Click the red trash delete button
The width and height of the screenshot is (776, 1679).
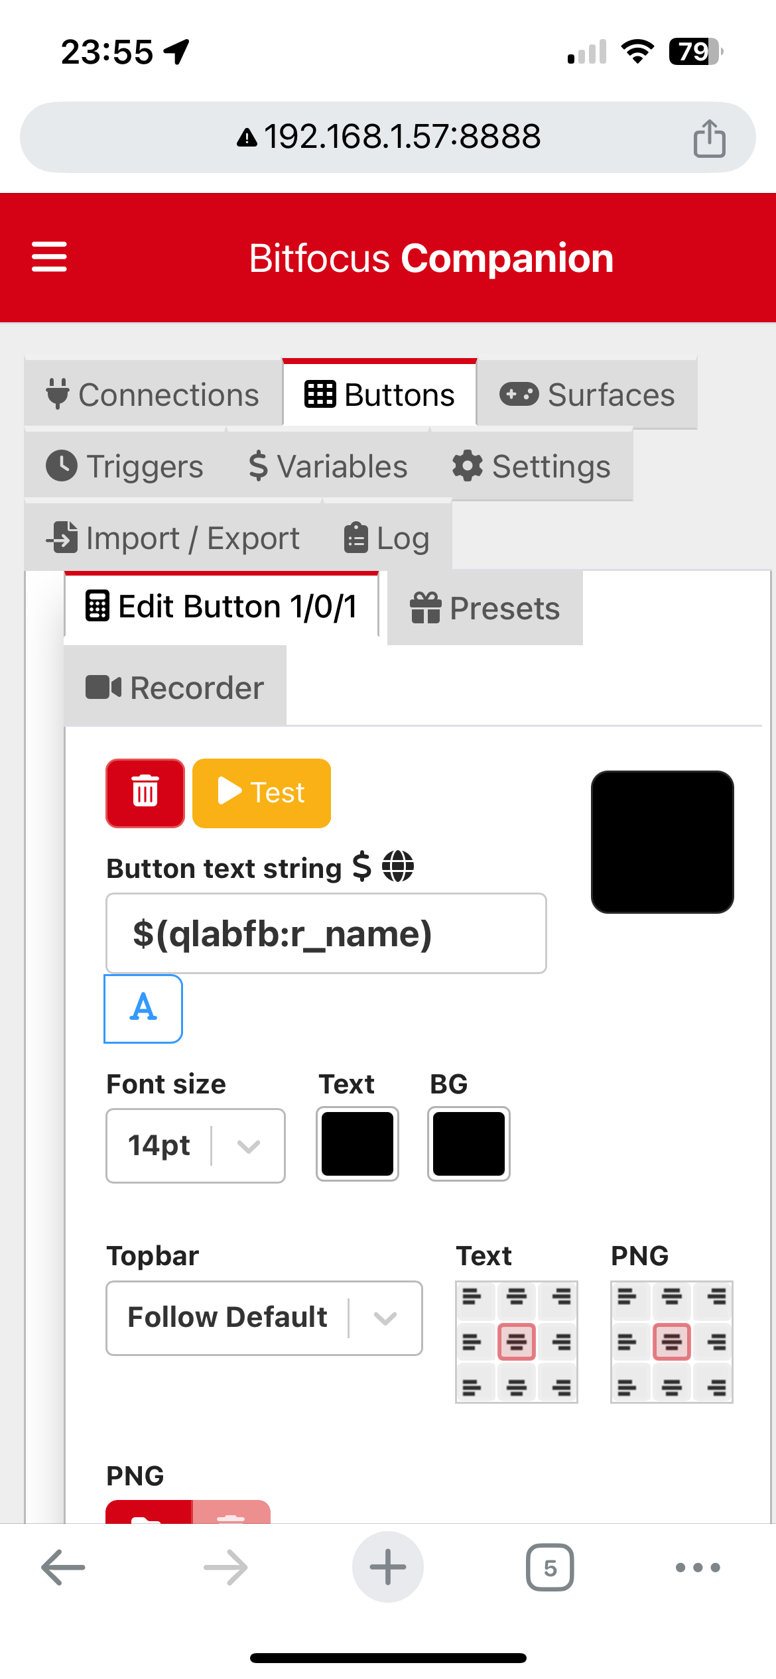click(x=145, y=793)
